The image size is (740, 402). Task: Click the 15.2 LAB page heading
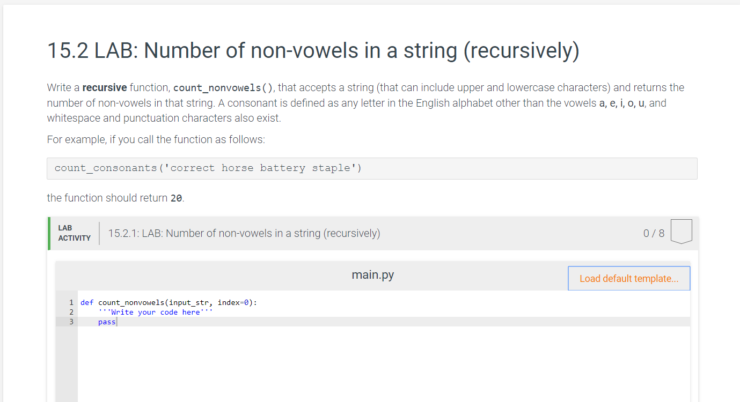[x=313, y=50]
